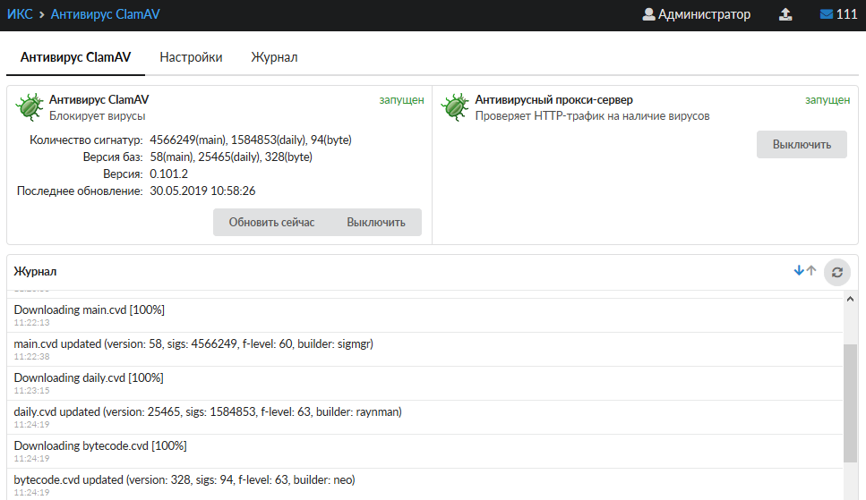Disable ClamAV antivirus with Выключить
866x500 pixels.
[376, 222]
